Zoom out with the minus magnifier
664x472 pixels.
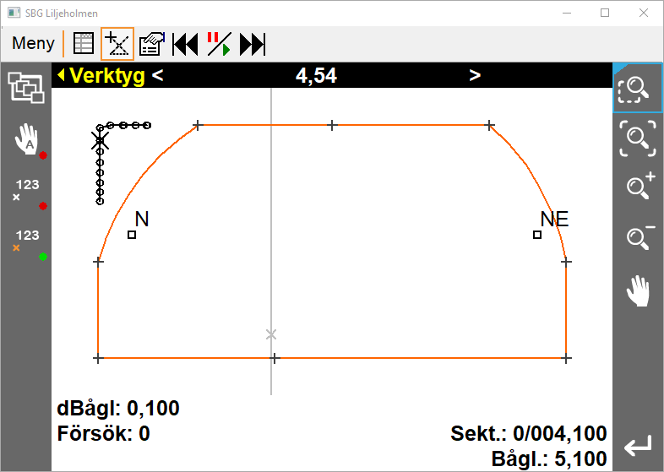(x=637, y=237)
